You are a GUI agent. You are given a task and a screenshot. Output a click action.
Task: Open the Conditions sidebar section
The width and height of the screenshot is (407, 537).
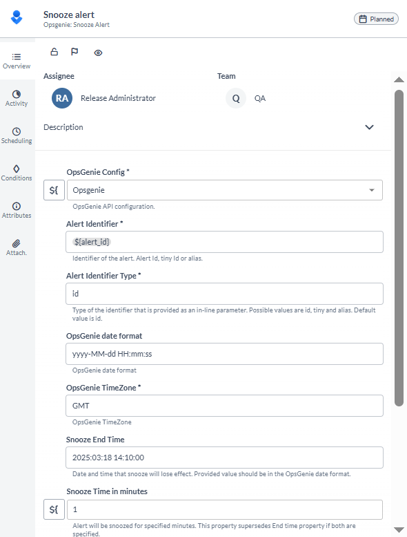tap(17, 173)
